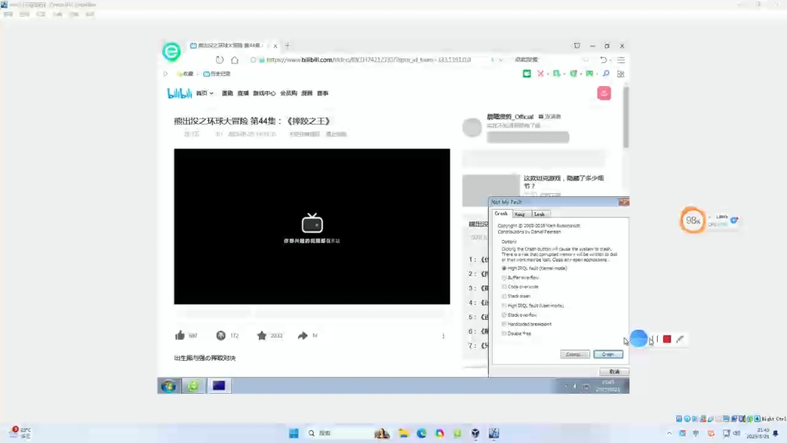Open the browser skin icon in title bar
787x443 pixels.
pos(576,45)
